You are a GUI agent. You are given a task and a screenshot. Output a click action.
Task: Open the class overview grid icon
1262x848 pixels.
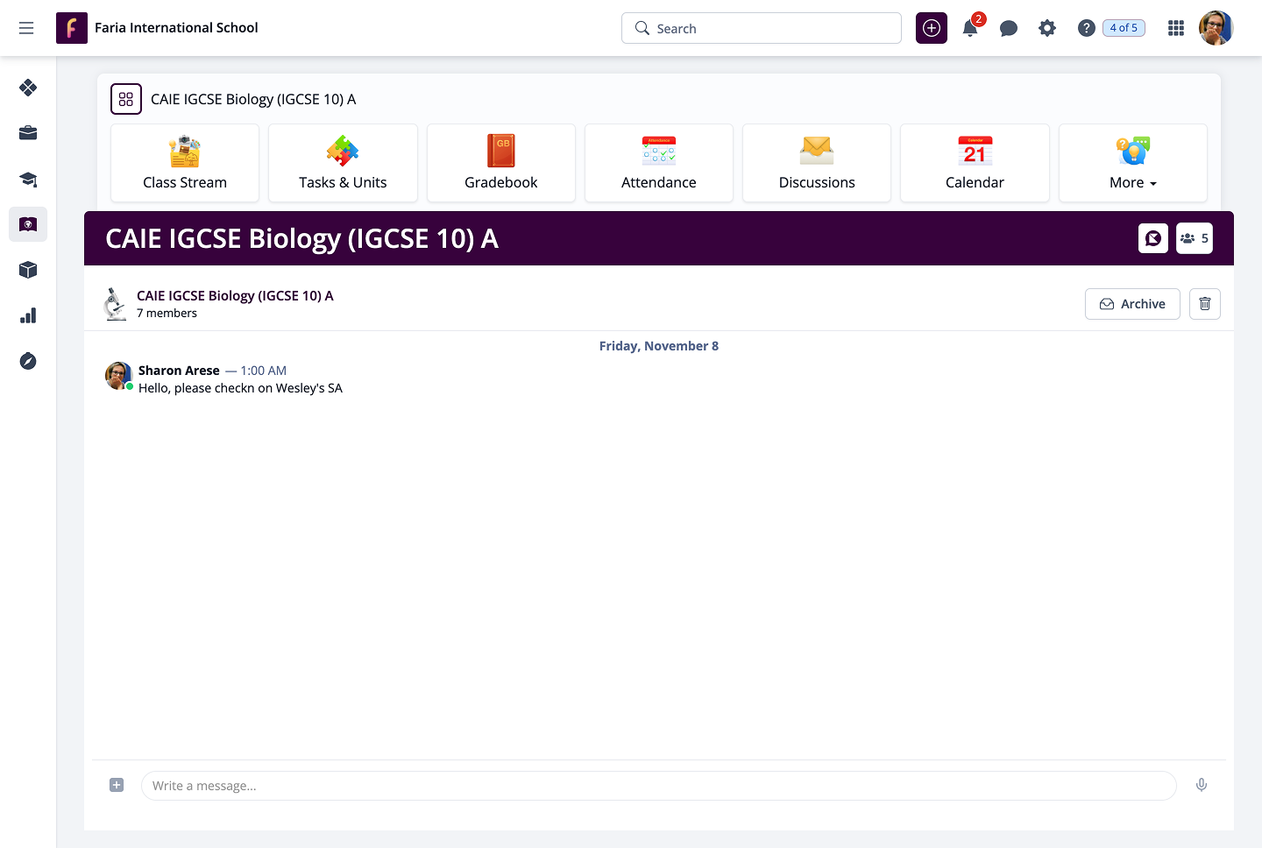(126, 99)
